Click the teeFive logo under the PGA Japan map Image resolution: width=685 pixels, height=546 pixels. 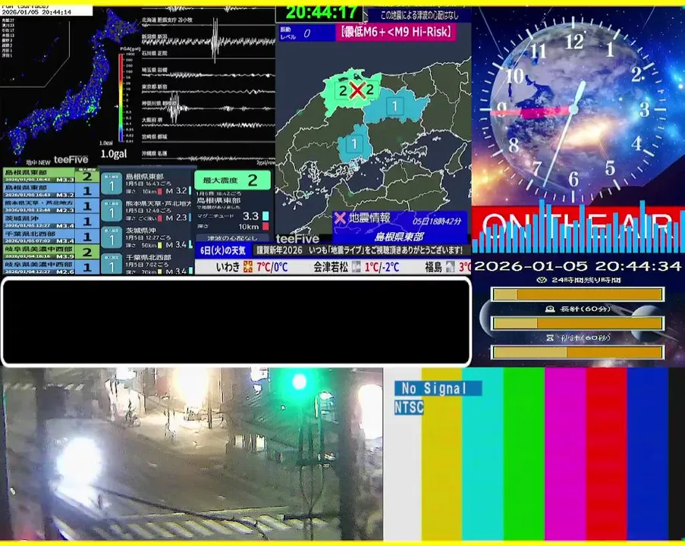point(71,159)
